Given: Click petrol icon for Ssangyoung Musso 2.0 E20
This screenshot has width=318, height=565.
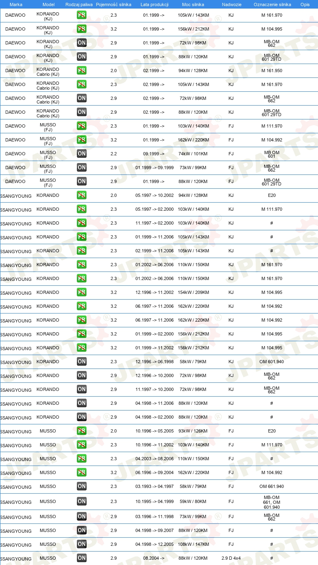Looking at the screenshot, I should pos(82,431).
